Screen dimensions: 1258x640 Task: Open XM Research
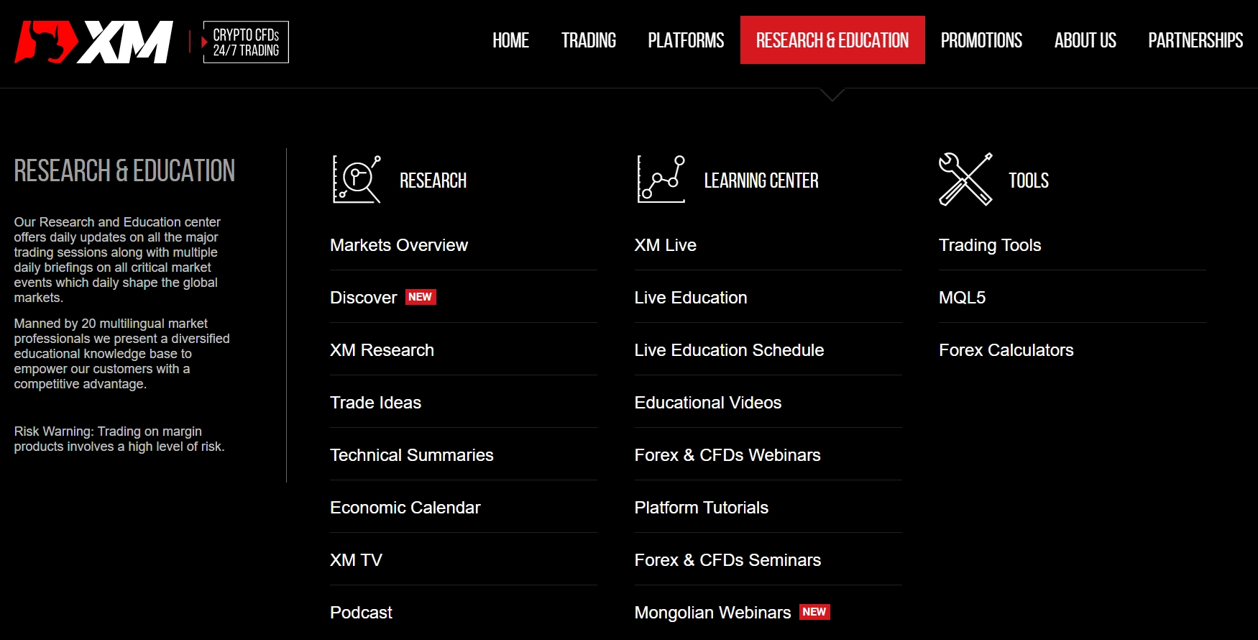pyautogui.click(x=382, y=350)
